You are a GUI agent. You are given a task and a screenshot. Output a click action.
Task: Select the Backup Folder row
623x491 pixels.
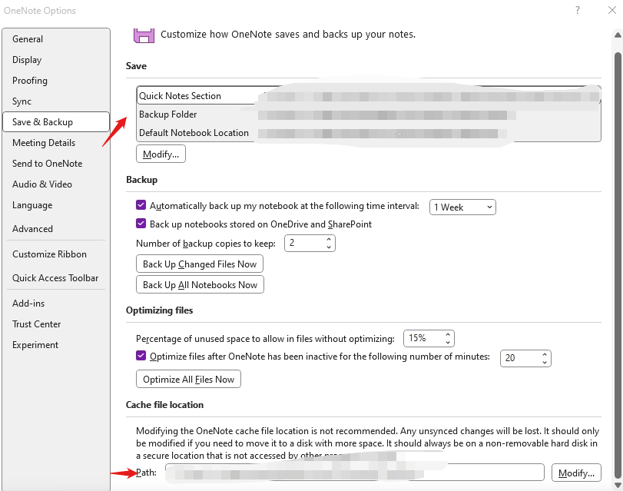pos(368,114)
